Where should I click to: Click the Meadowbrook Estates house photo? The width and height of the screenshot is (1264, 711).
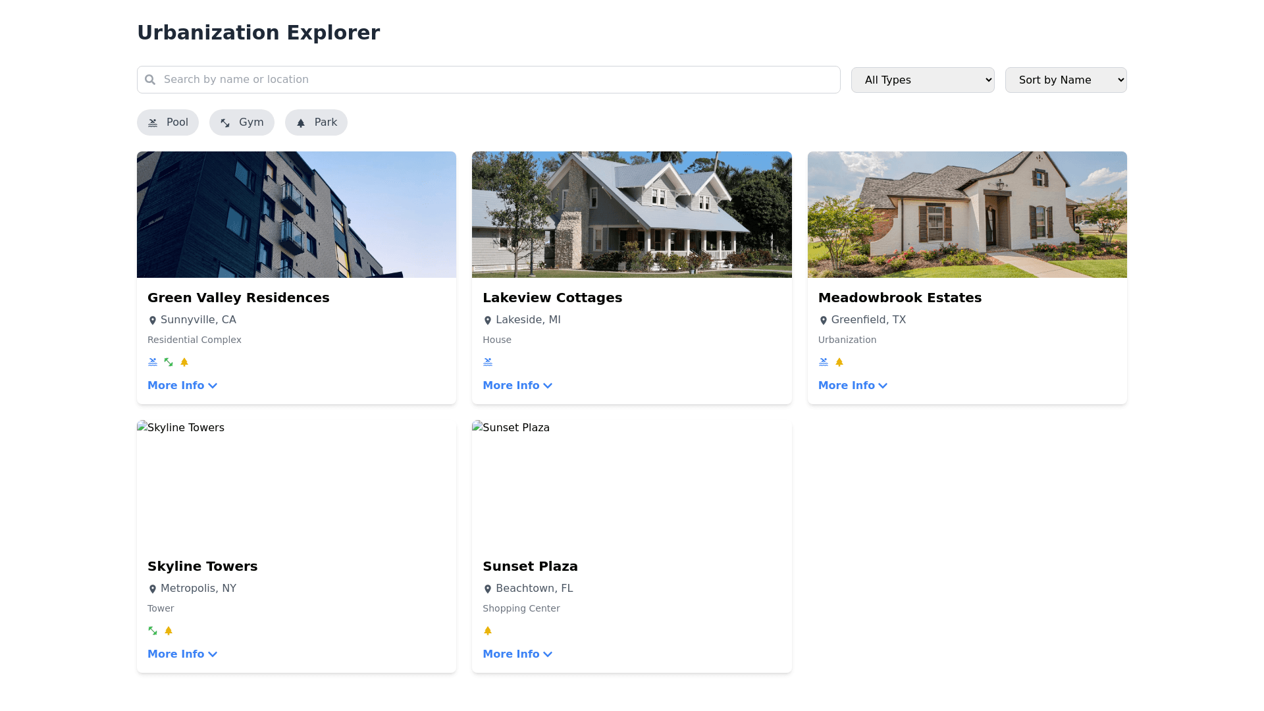[x=967, y=215]
